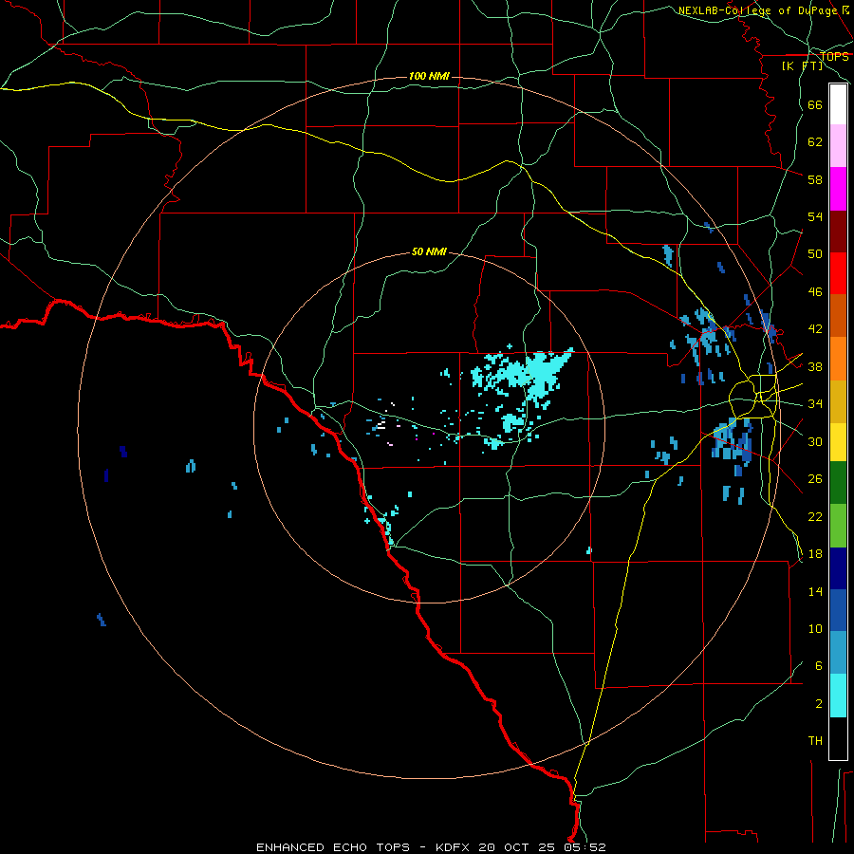Viewport: 854px width, 854px height.
Task: Click the light pink 62 kft legend swatch
Action: 838,145
